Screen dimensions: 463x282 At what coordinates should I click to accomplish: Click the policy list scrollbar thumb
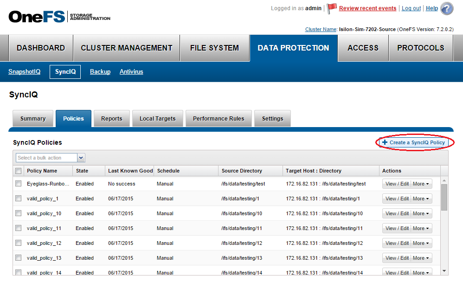coord(444,197)
